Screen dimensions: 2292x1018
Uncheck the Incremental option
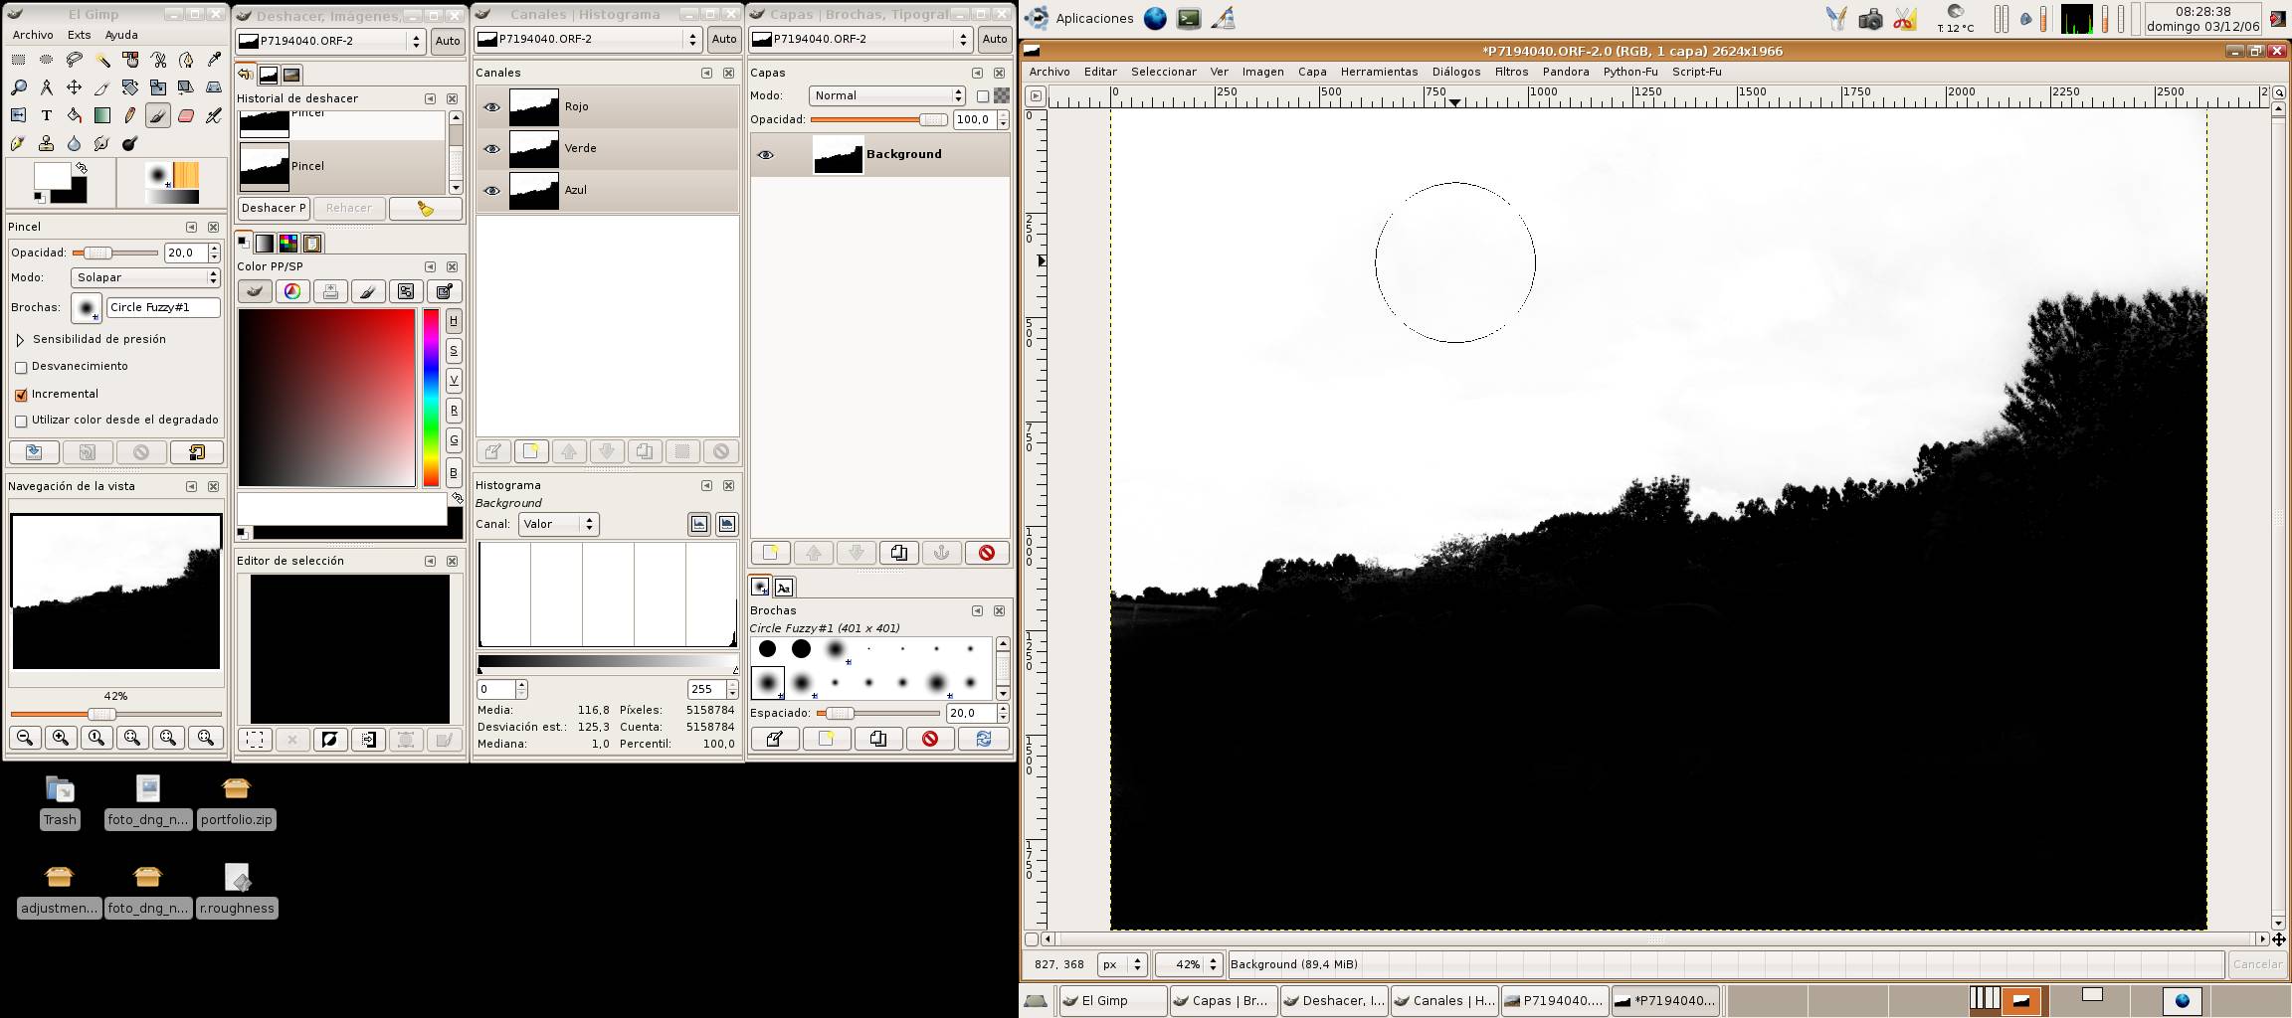click(x=21, y=395)
